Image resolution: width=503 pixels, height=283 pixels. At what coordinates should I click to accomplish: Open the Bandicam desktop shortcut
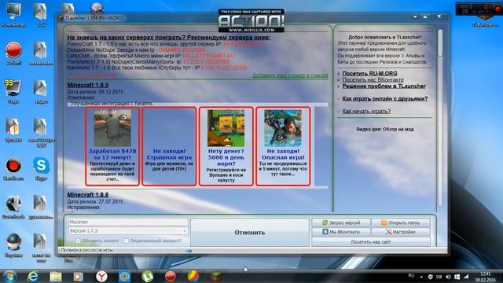[13, 169]
